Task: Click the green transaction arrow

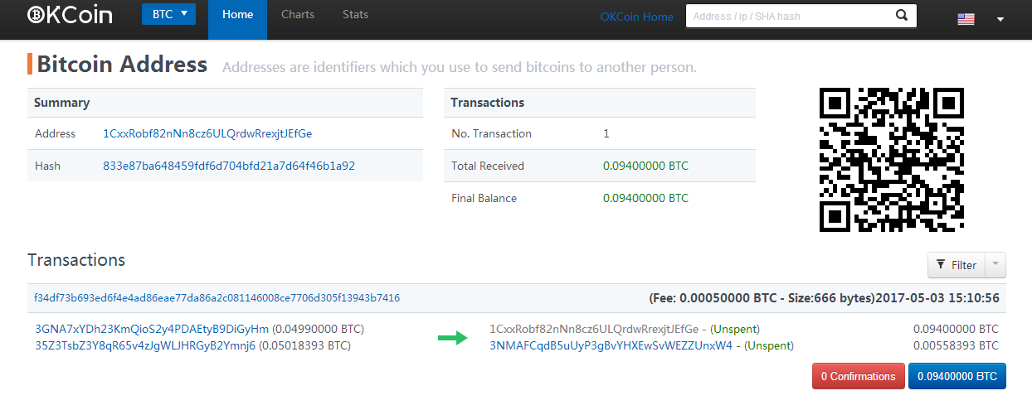Action: (x=453, y=337)
